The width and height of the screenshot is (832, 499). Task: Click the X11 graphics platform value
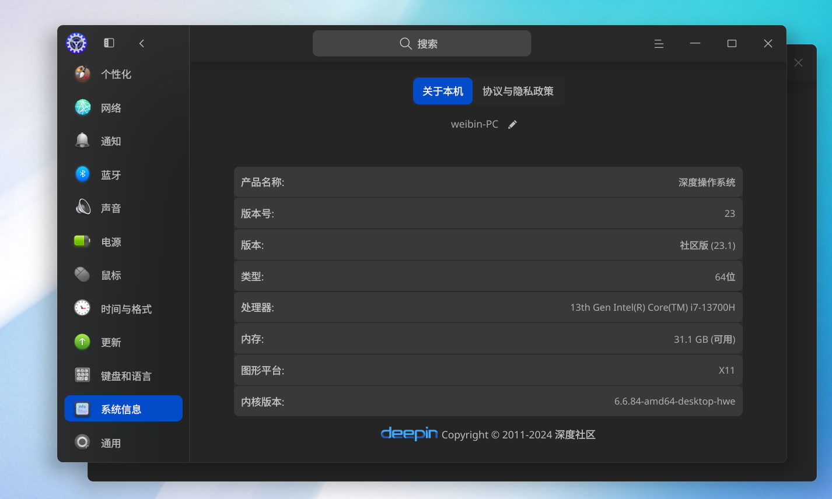point(726,370)
